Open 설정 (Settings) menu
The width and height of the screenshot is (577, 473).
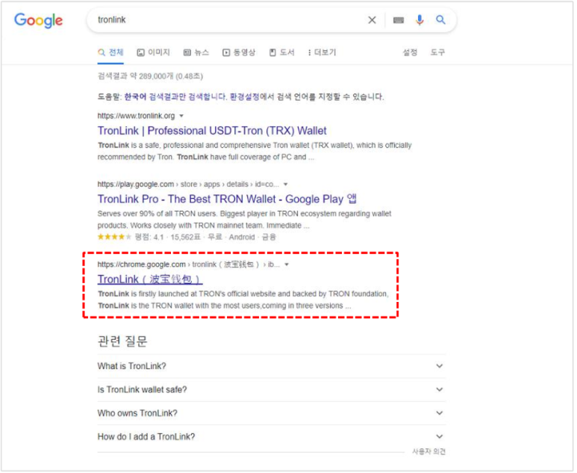[410, 52]
